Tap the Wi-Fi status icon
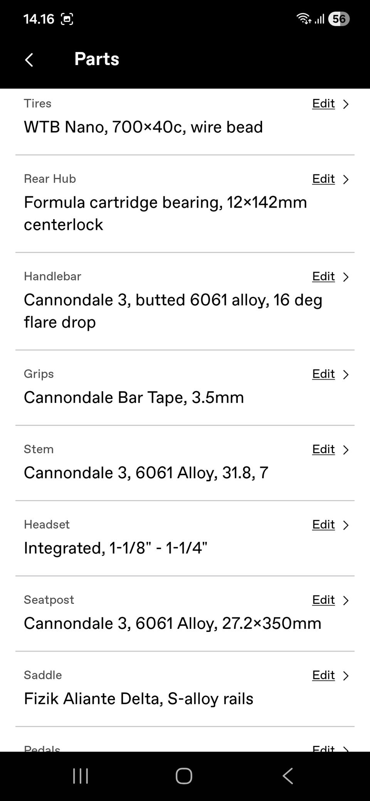 [x=304, y=18]
